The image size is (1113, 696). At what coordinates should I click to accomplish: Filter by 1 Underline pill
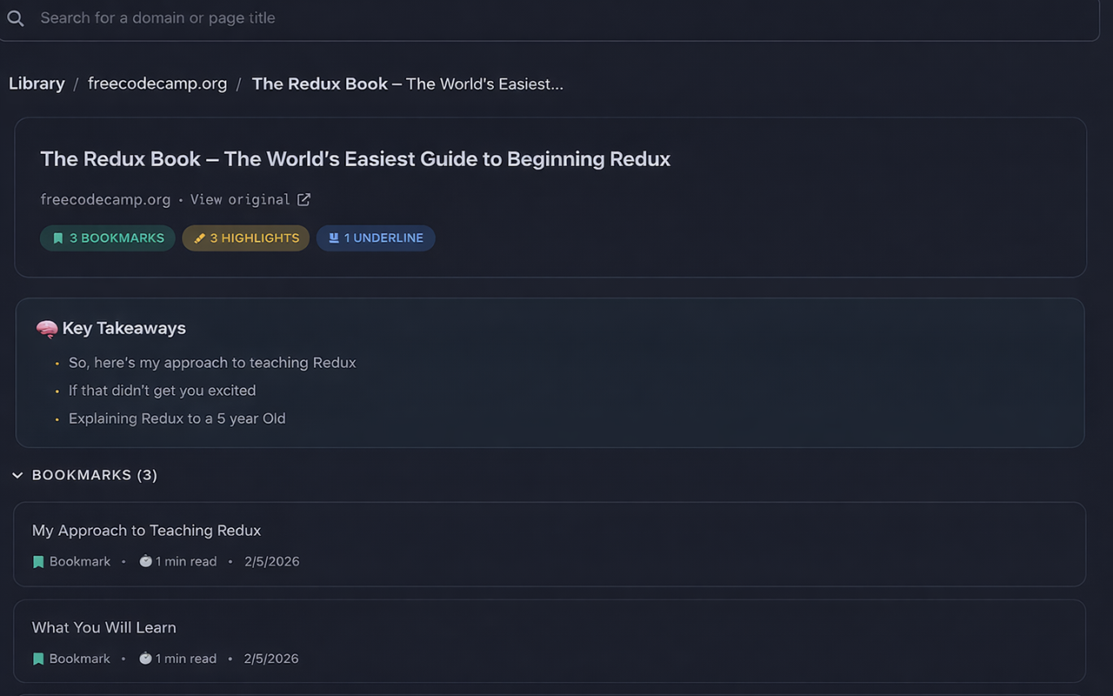click(376, 238)
